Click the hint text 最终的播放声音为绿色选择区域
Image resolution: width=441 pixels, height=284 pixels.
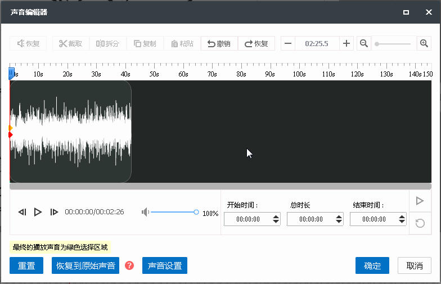coord(60,247)
